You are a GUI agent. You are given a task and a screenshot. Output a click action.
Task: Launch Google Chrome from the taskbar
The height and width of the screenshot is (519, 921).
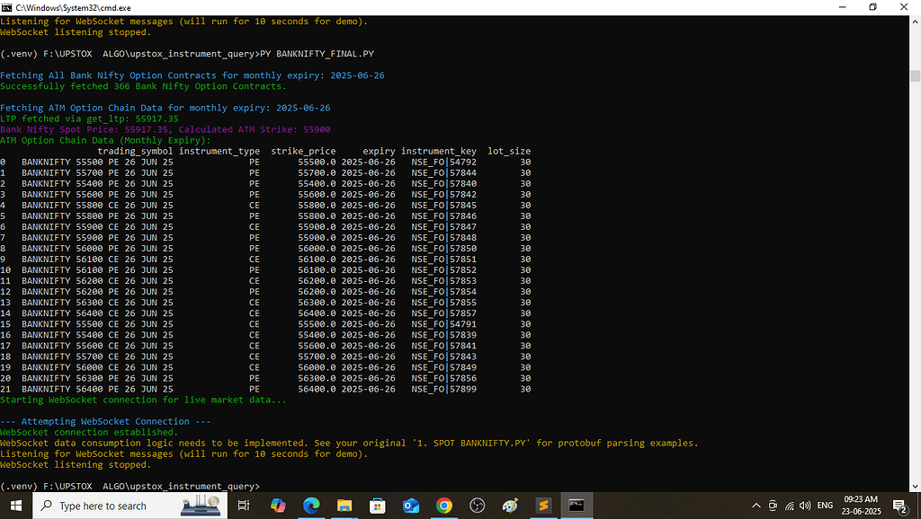click(x=443, y=505)
